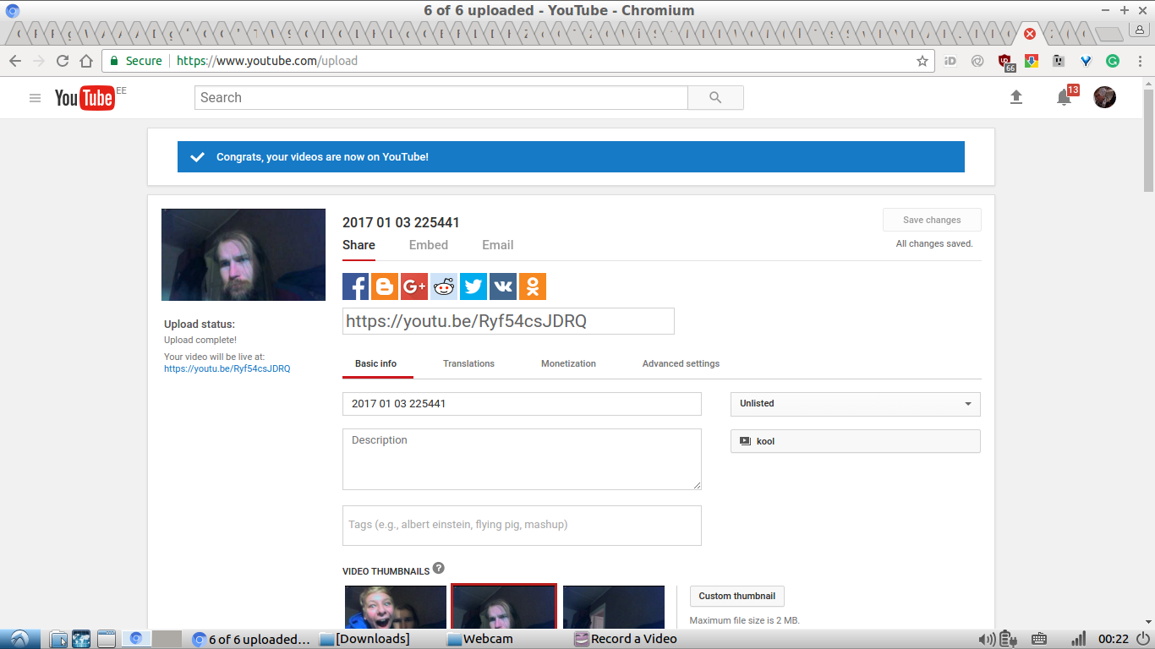Open the youtu.be link under Upload status

227,368
